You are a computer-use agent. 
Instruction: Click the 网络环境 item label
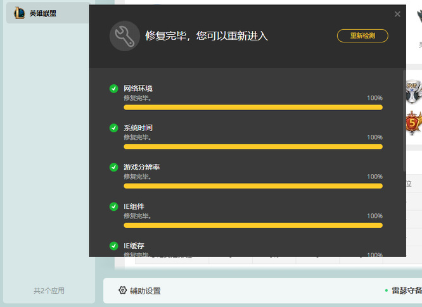click(138, 89)
